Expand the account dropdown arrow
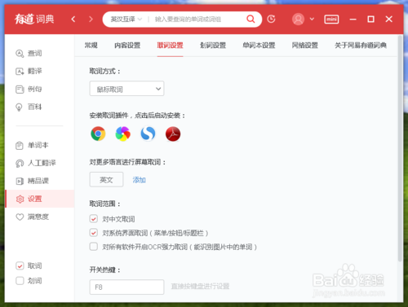The width and height of the screenshot is (408, 307). [312, 19]
